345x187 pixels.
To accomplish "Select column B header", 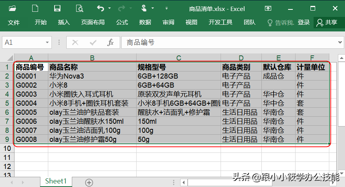I will 92,58.
